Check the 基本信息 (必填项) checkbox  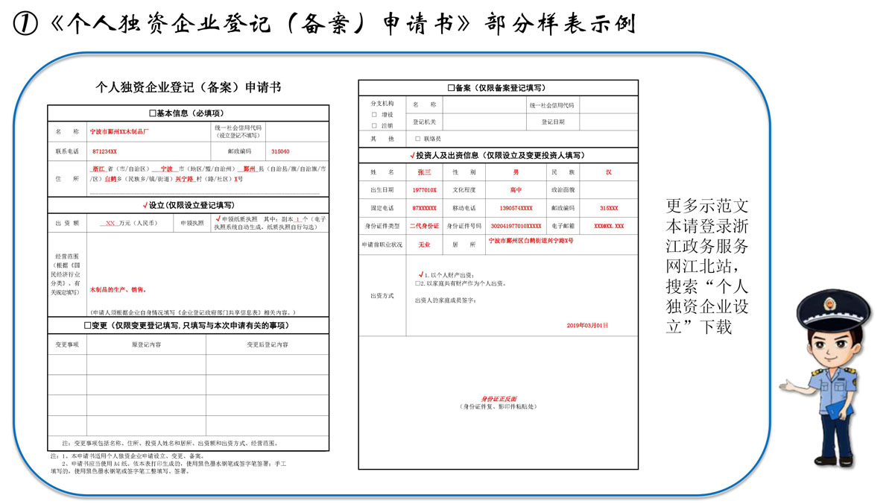pyautogui.click(x=153, y=113)
